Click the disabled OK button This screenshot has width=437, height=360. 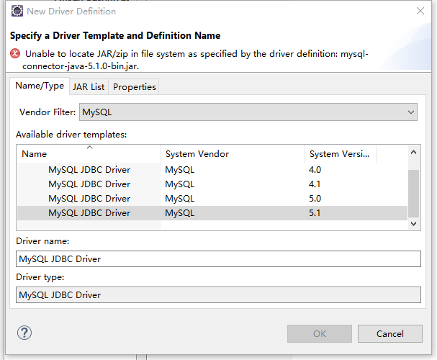pyautogui.click(x=320, y=334)
